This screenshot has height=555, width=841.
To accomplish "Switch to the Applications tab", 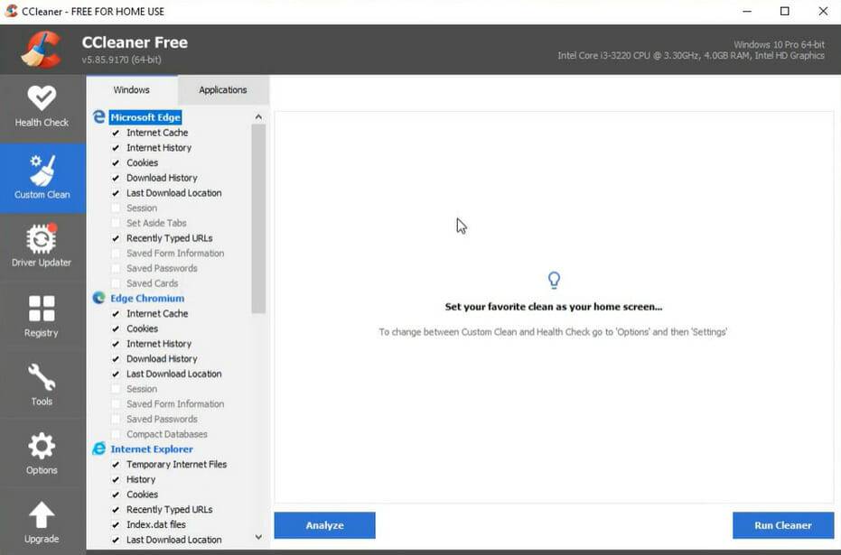I will tap(222, 89).
